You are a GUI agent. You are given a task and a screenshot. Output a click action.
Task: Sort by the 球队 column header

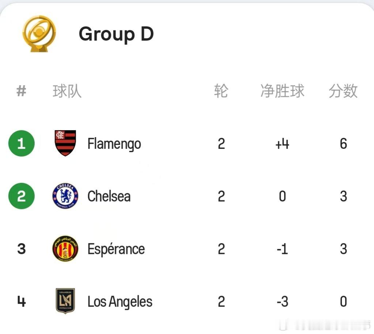pyautogui.click(x=67, y=91)
